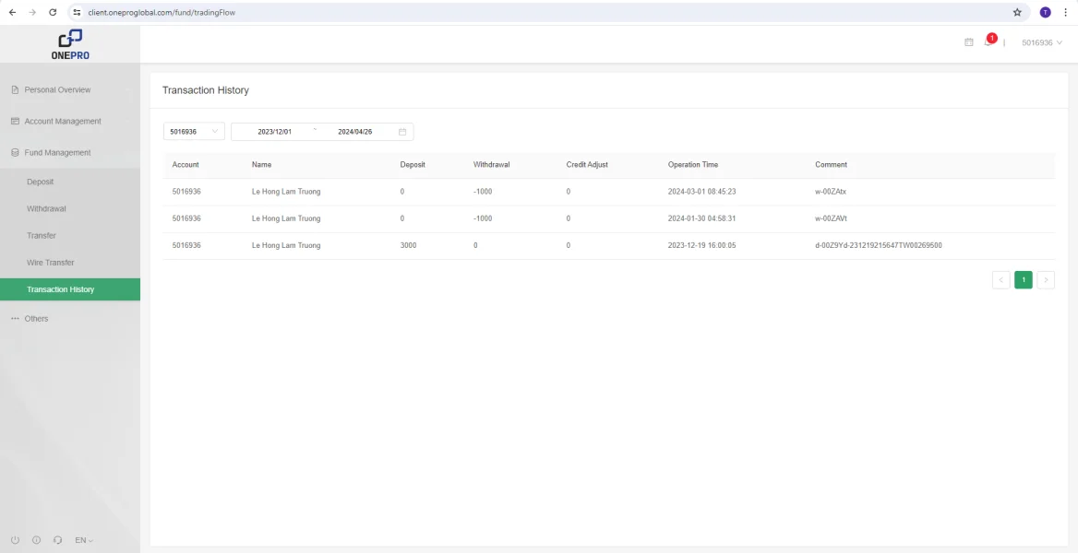
Task: Open the EN language dropdown
Action: [x=84, y=540]
